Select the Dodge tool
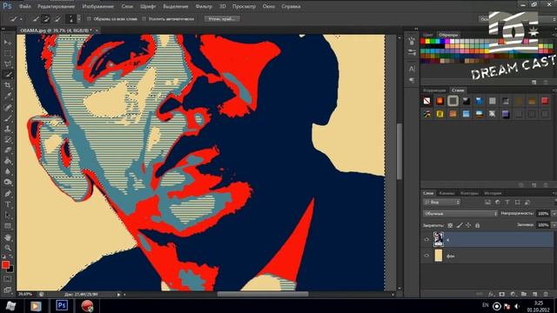557x313 pixels. coord(8,183)
